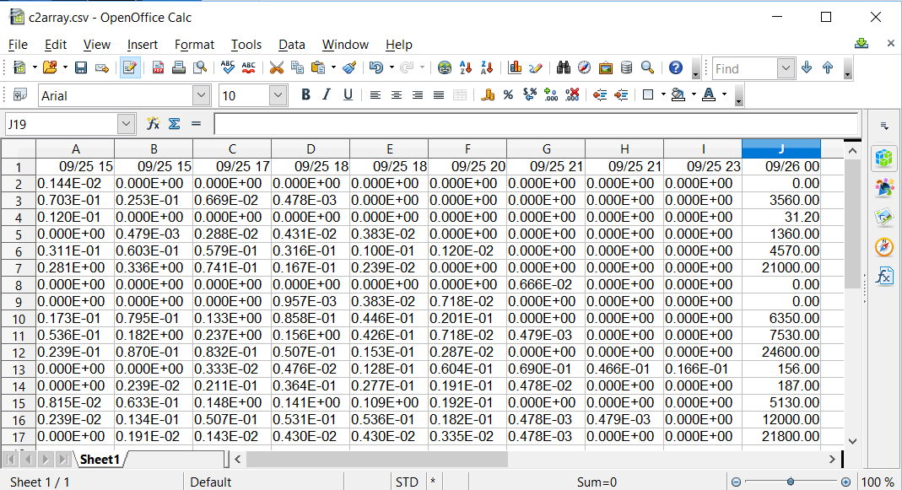Click the Function Wizard icon

[153, 124]
